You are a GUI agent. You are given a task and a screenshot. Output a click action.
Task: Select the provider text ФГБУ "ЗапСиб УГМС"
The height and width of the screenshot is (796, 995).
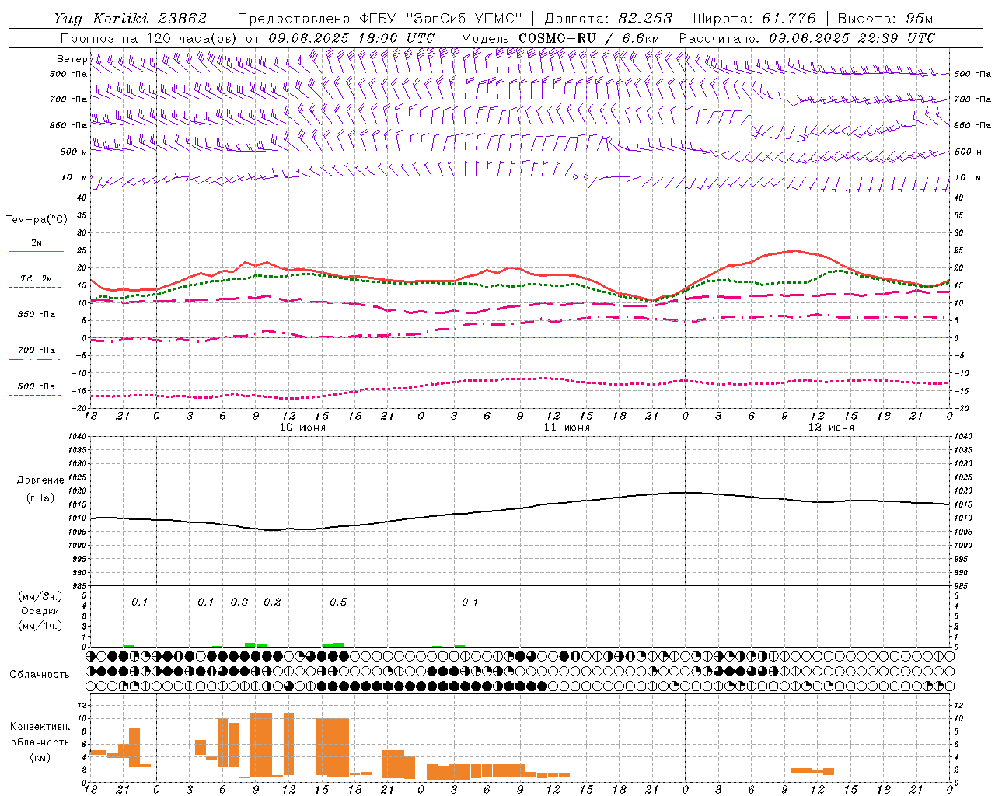tap(441, 19)
